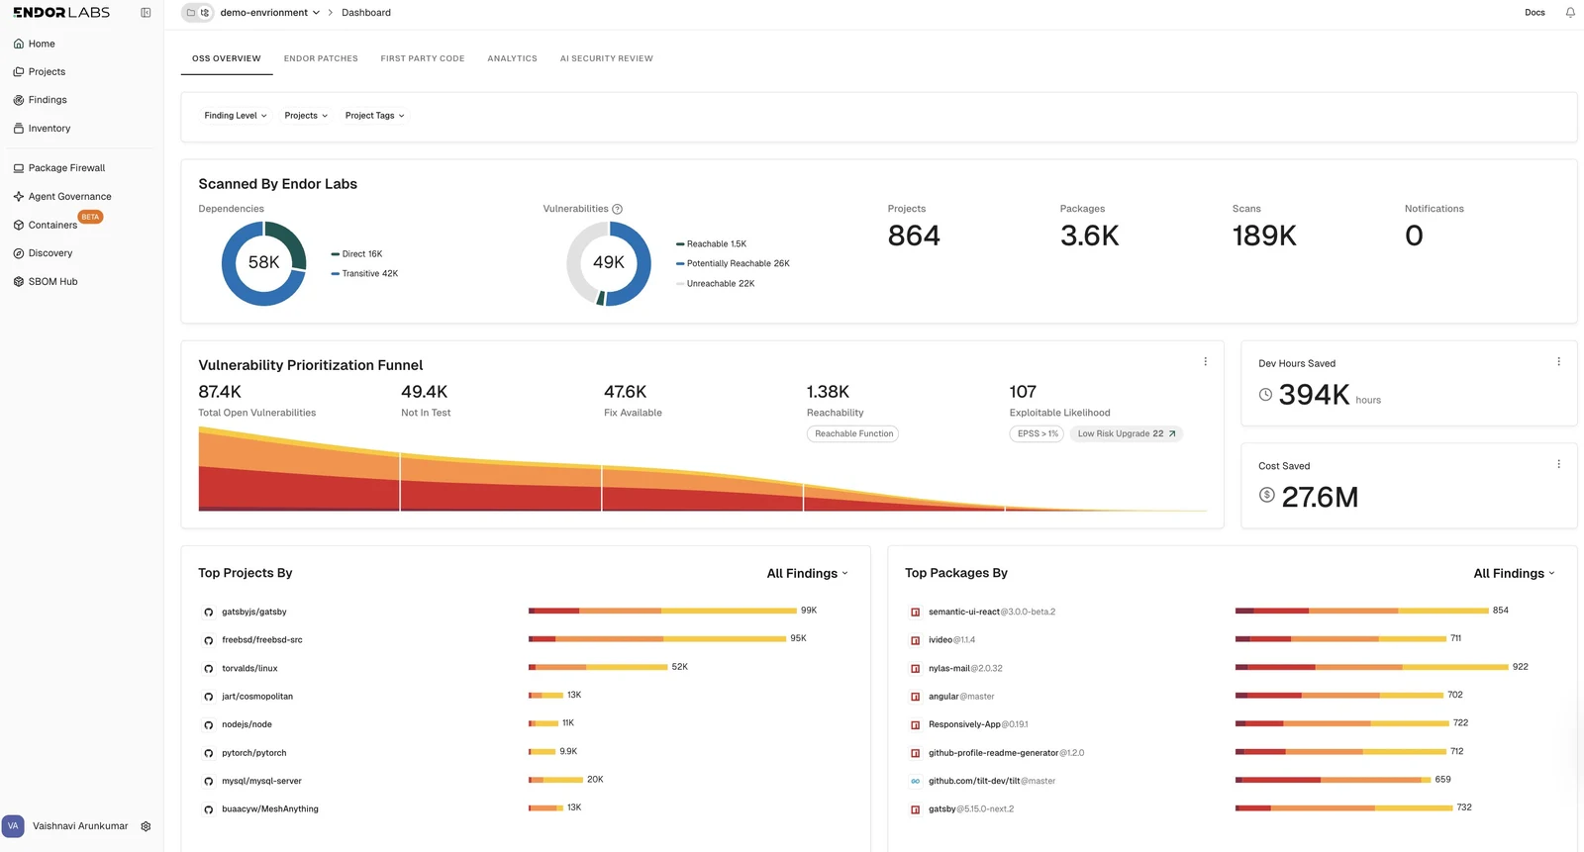
Task: Open the pytorch/pytorch project row
Action: click(x=525, y=752)
